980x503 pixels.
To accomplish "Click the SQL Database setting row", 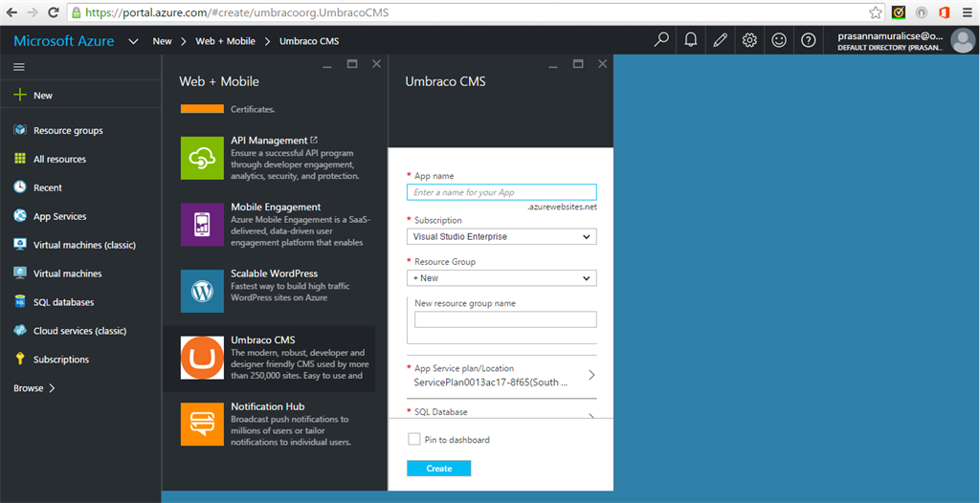I will [x=501, y=412].
